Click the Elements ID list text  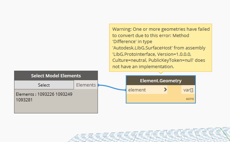click(44, 97)
